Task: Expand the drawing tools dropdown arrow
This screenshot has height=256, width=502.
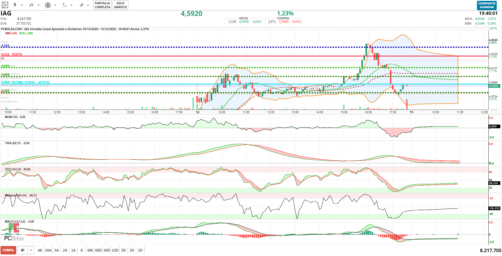Action: point(88,5)
